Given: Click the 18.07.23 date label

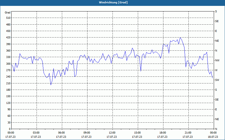Looking at the screenshot, I should pos(213,137).
